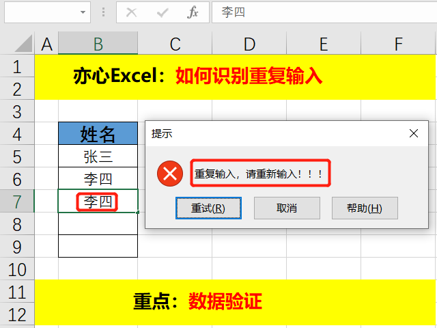The height and width of the screenshot is (328, 437).
Task: Click the Select All corner triangle
Action: pos(23,43)
